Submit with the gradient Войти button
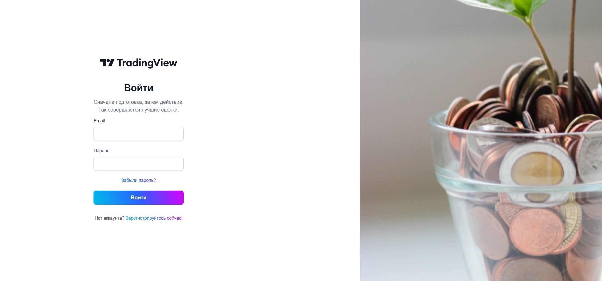 pos(139,198)
